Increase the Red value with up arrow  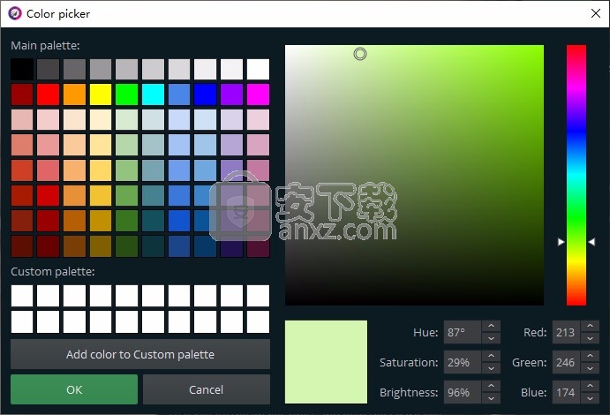point(587,328)
